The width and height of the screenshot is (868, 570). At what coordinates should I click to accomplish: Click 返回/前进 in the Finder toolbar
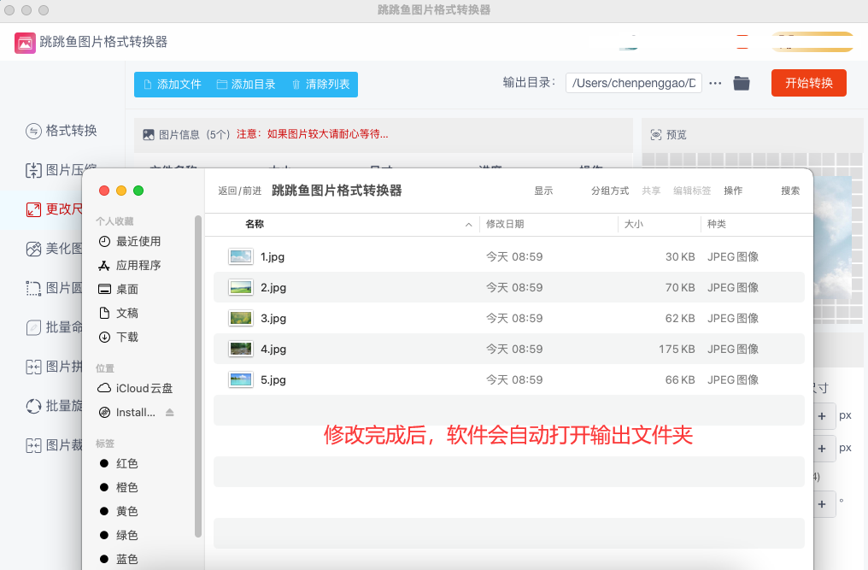coord(240,191)
